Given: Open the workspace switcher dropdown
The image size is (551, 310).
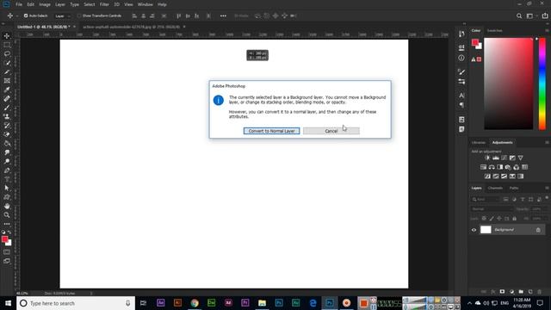Looking at the screenshot, I should coord(531,15).
